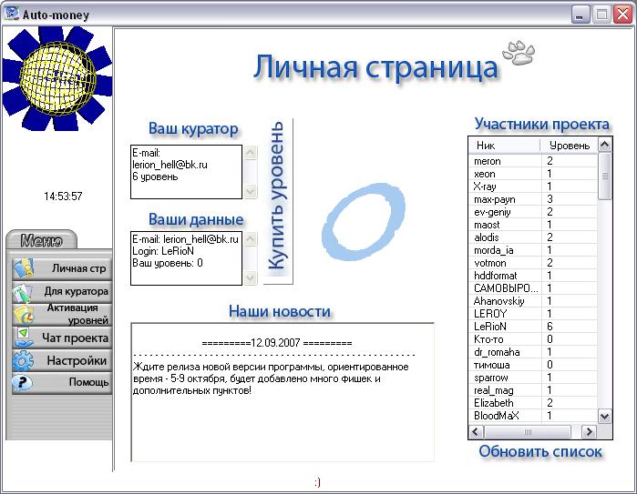This screenshot has height=494, width=637.
Task: Click inside the Ваш куратор text box
Action: (186, 172)
